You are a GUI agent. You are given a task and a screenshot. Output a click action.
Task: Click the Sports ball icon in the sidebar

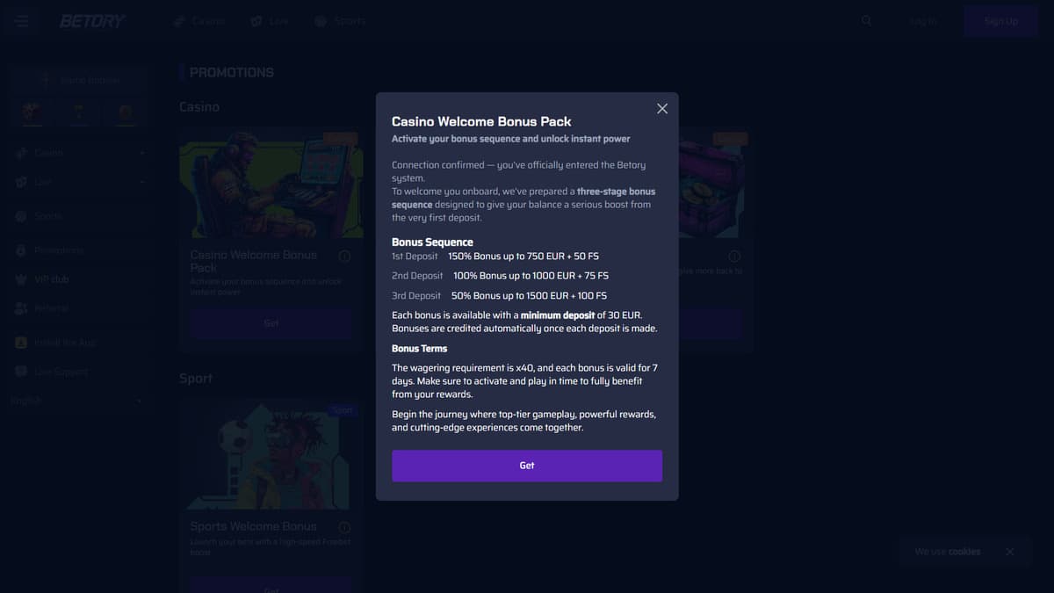pos(21,216)
